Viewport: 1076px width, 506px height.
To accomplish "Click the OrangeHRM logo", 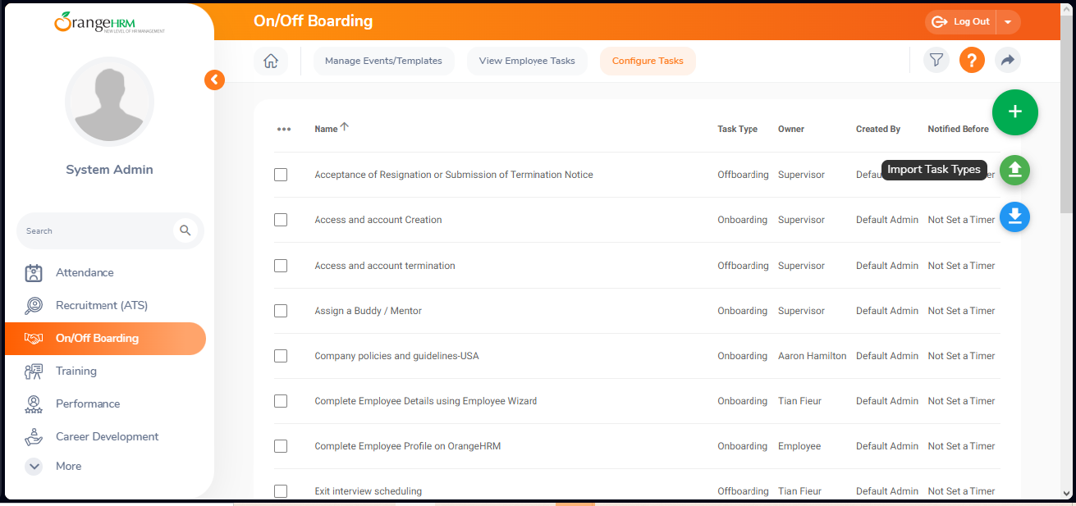I will point(109,22).
